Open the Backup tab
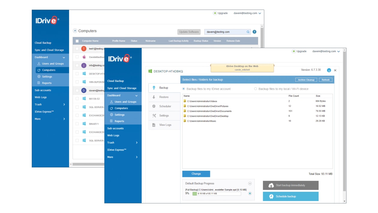 pyautogui.click(x=164, y=88)
